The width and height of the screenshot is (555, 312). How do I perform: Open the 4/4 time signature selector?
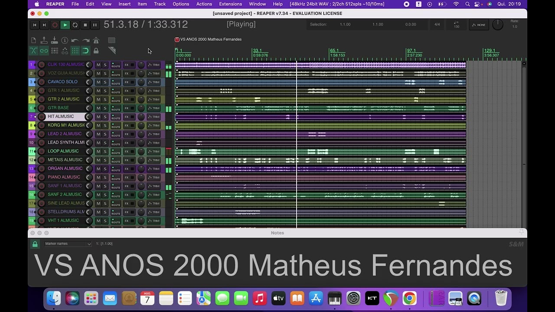coord(437,25)
